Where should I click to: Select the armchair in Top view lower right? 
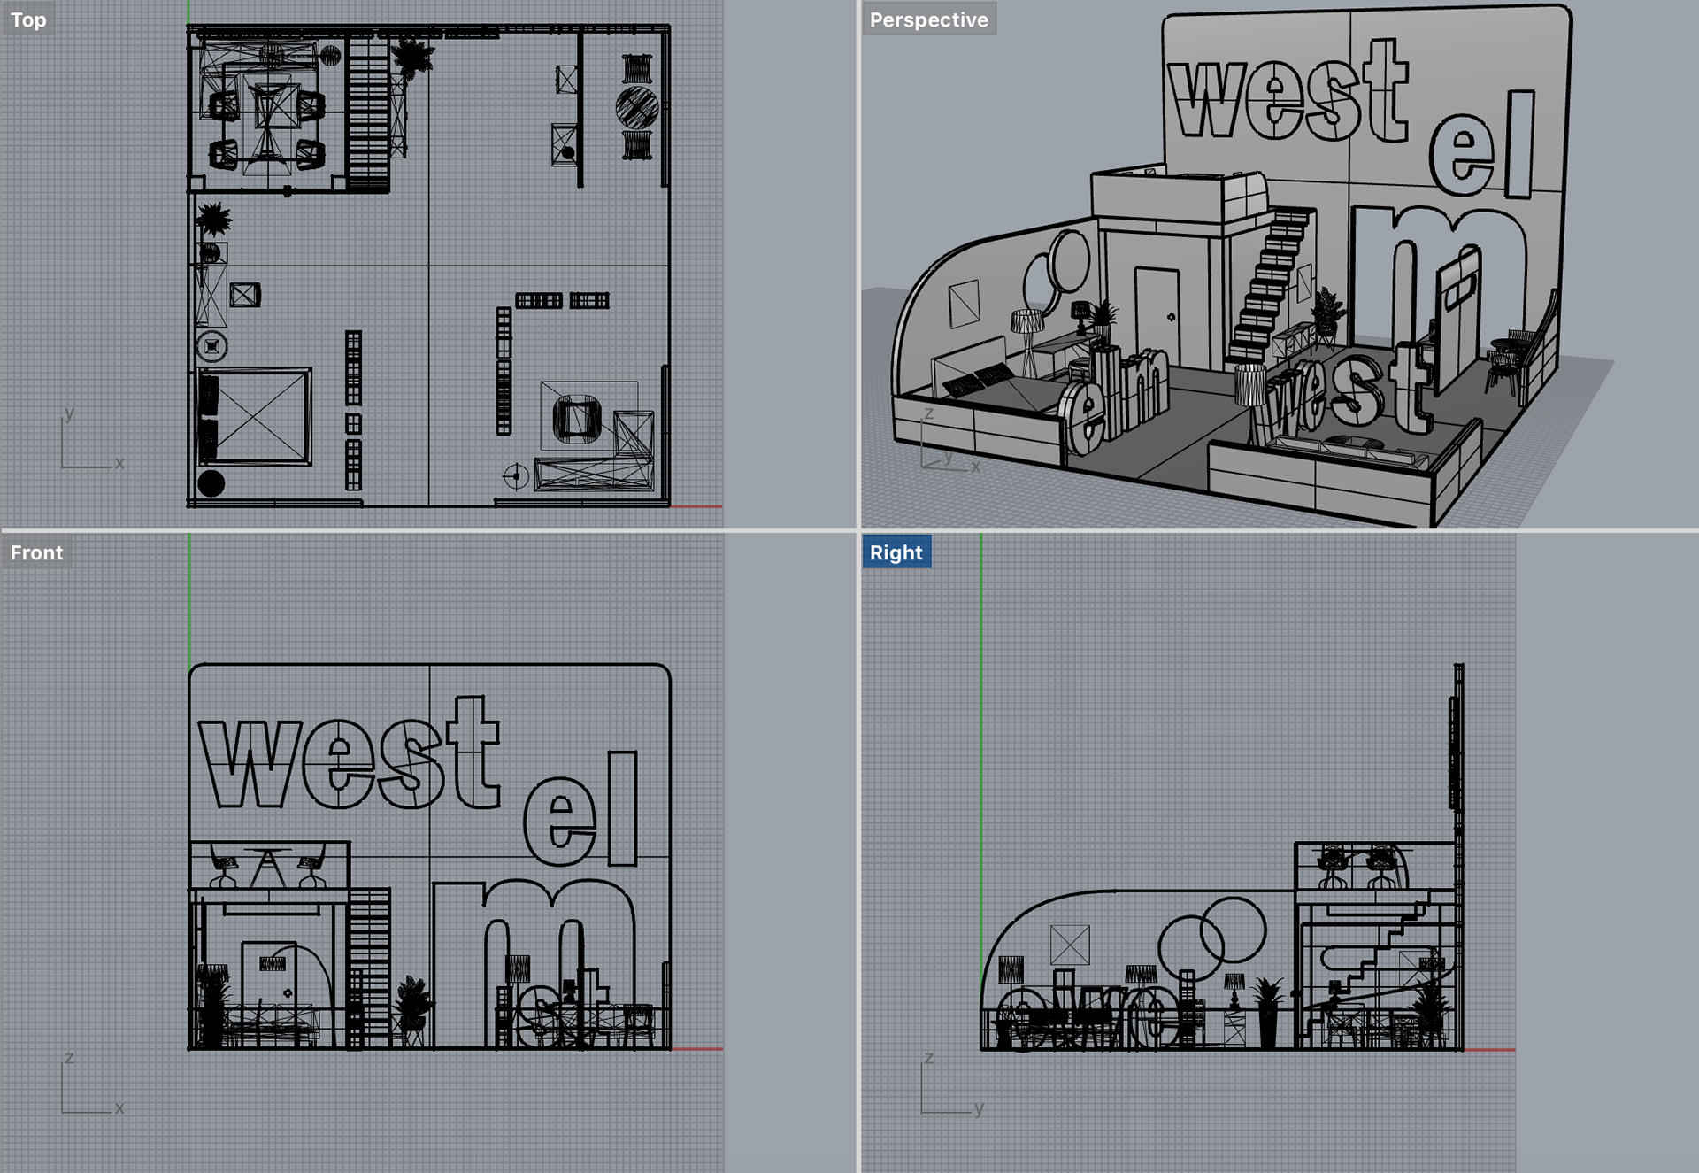(577, 419)
